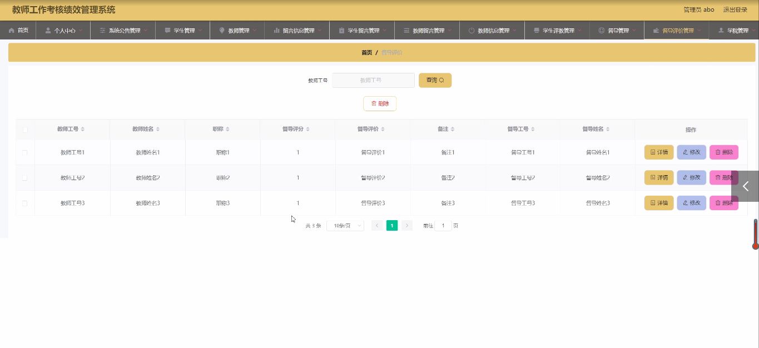Screen dimensions: 759x348
Task: Click the 首页 breadcrumb link
Action: click(x=367, y=52)
